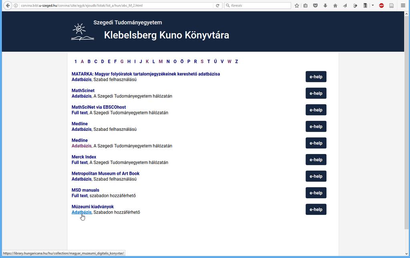Open the MSD manuals link
This screenshot has height=258, width=410.
coord(85,190)
